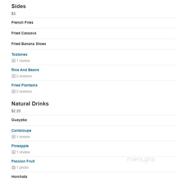
Task: Click the star review icon under Rice And Beans
Action: (13, 76)
